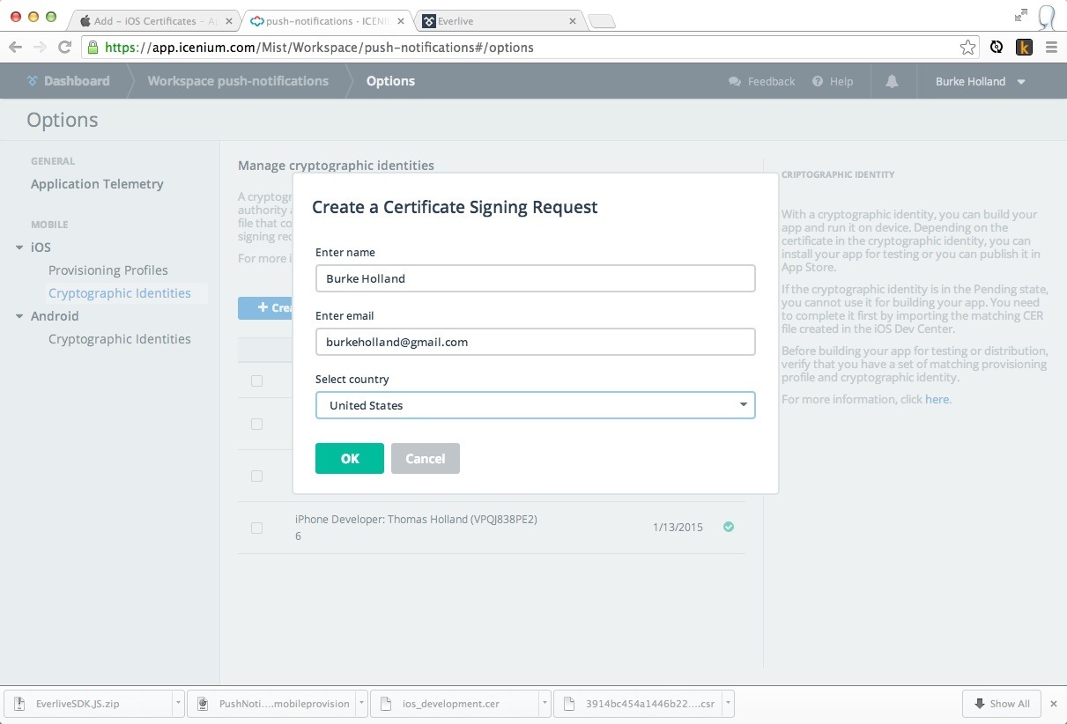Screen dimensions: 1067x724
Task: Check the Thomas Holland certificate checkbox
Action: pos(256,528)
